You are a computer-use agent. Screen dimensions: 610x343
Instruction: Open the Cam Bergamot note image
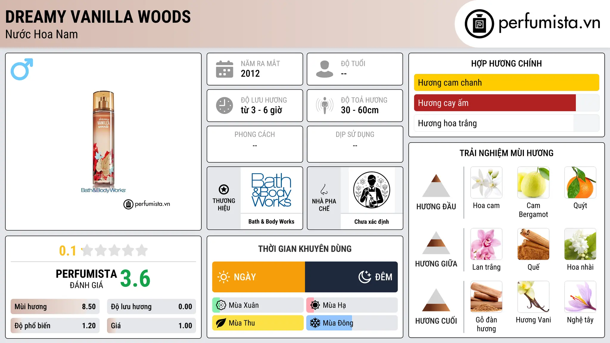pyautogui.click(x=533, y=183)
